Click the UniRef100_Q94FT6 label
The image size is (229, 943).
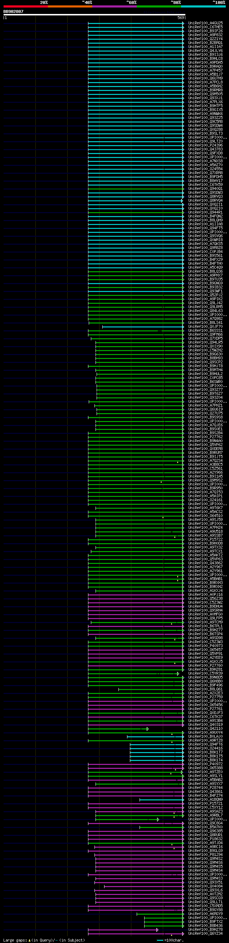205,744
